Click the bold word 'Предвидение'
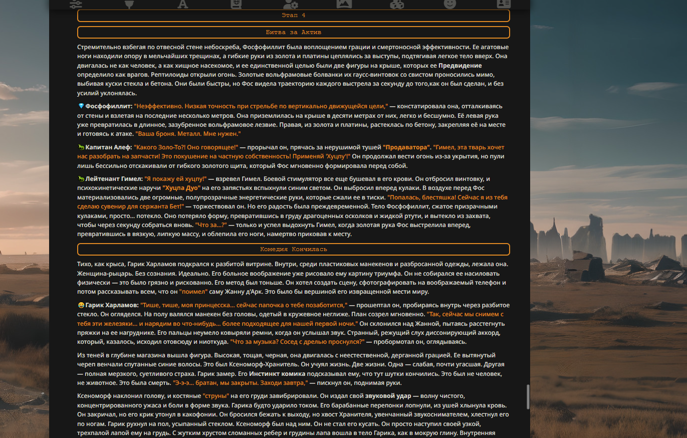 460,66
